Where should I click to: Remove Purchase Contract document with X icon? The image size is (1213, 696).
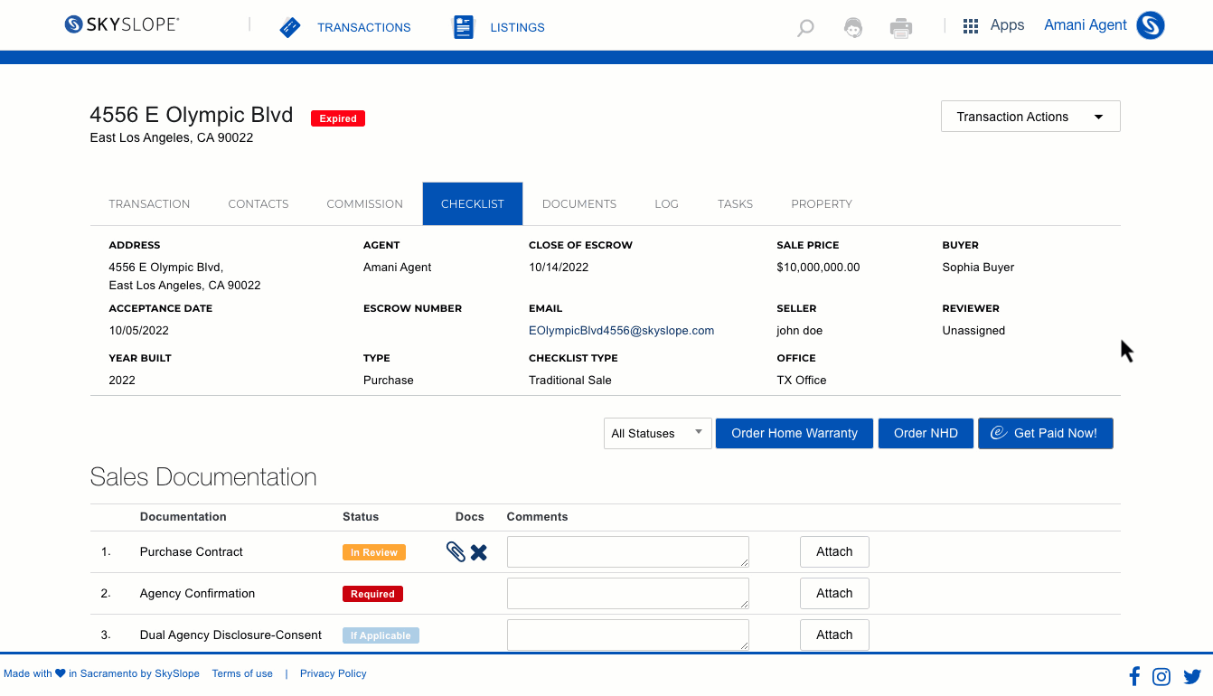(479, 552)
